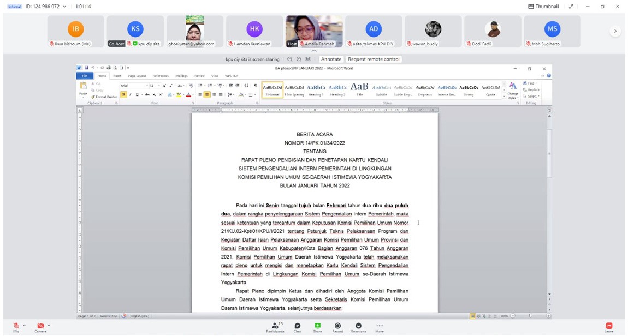628x336 pixels.
Task: Open the meeting ID info dropdown
Action: tap(64, 7)
